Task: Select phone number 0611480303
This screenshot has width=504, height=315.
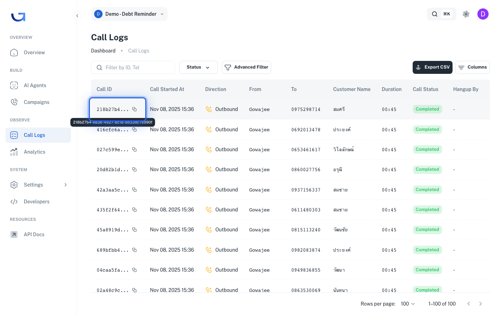Action: pyautogui.click(x=306, y=210)
